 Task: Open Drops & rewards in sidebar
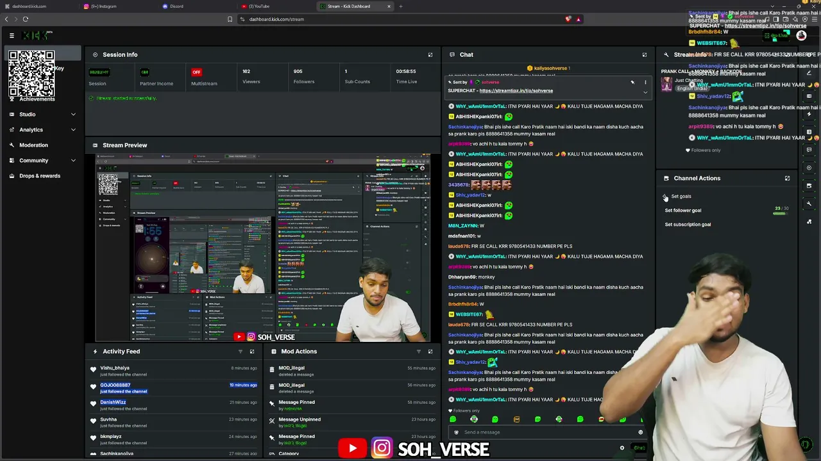click(40, 175)
